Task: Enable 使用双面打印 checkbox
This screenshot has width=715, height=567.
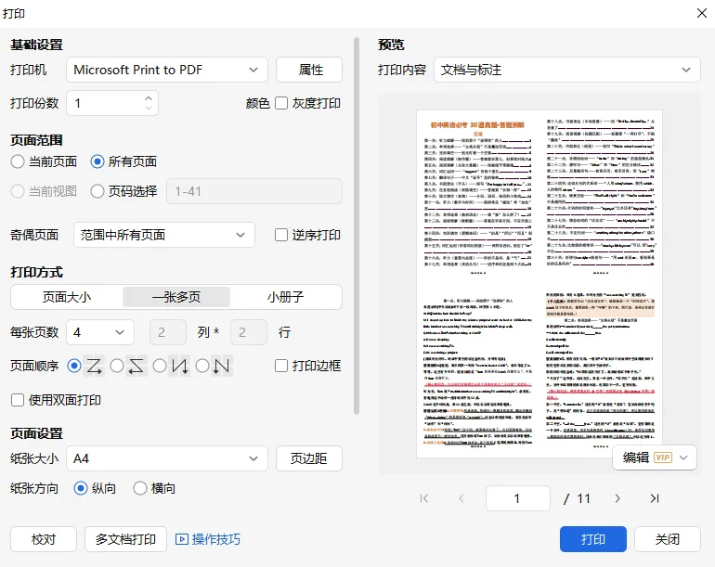Action: pos(18,400)
